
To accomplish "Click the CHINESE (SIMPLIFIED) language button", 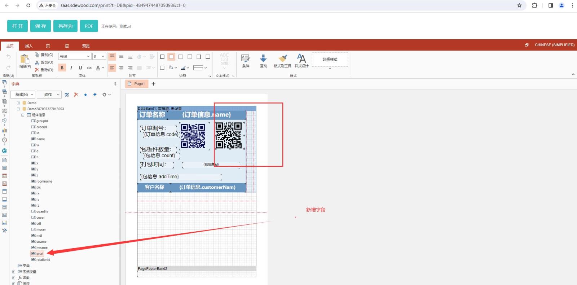I will point(554,45).
